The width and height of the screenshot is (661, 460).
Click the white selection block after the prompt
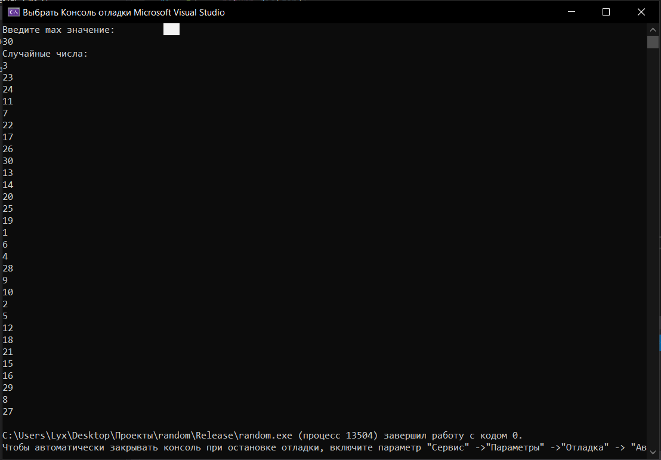pyautogui.click(x=172, y=29)
